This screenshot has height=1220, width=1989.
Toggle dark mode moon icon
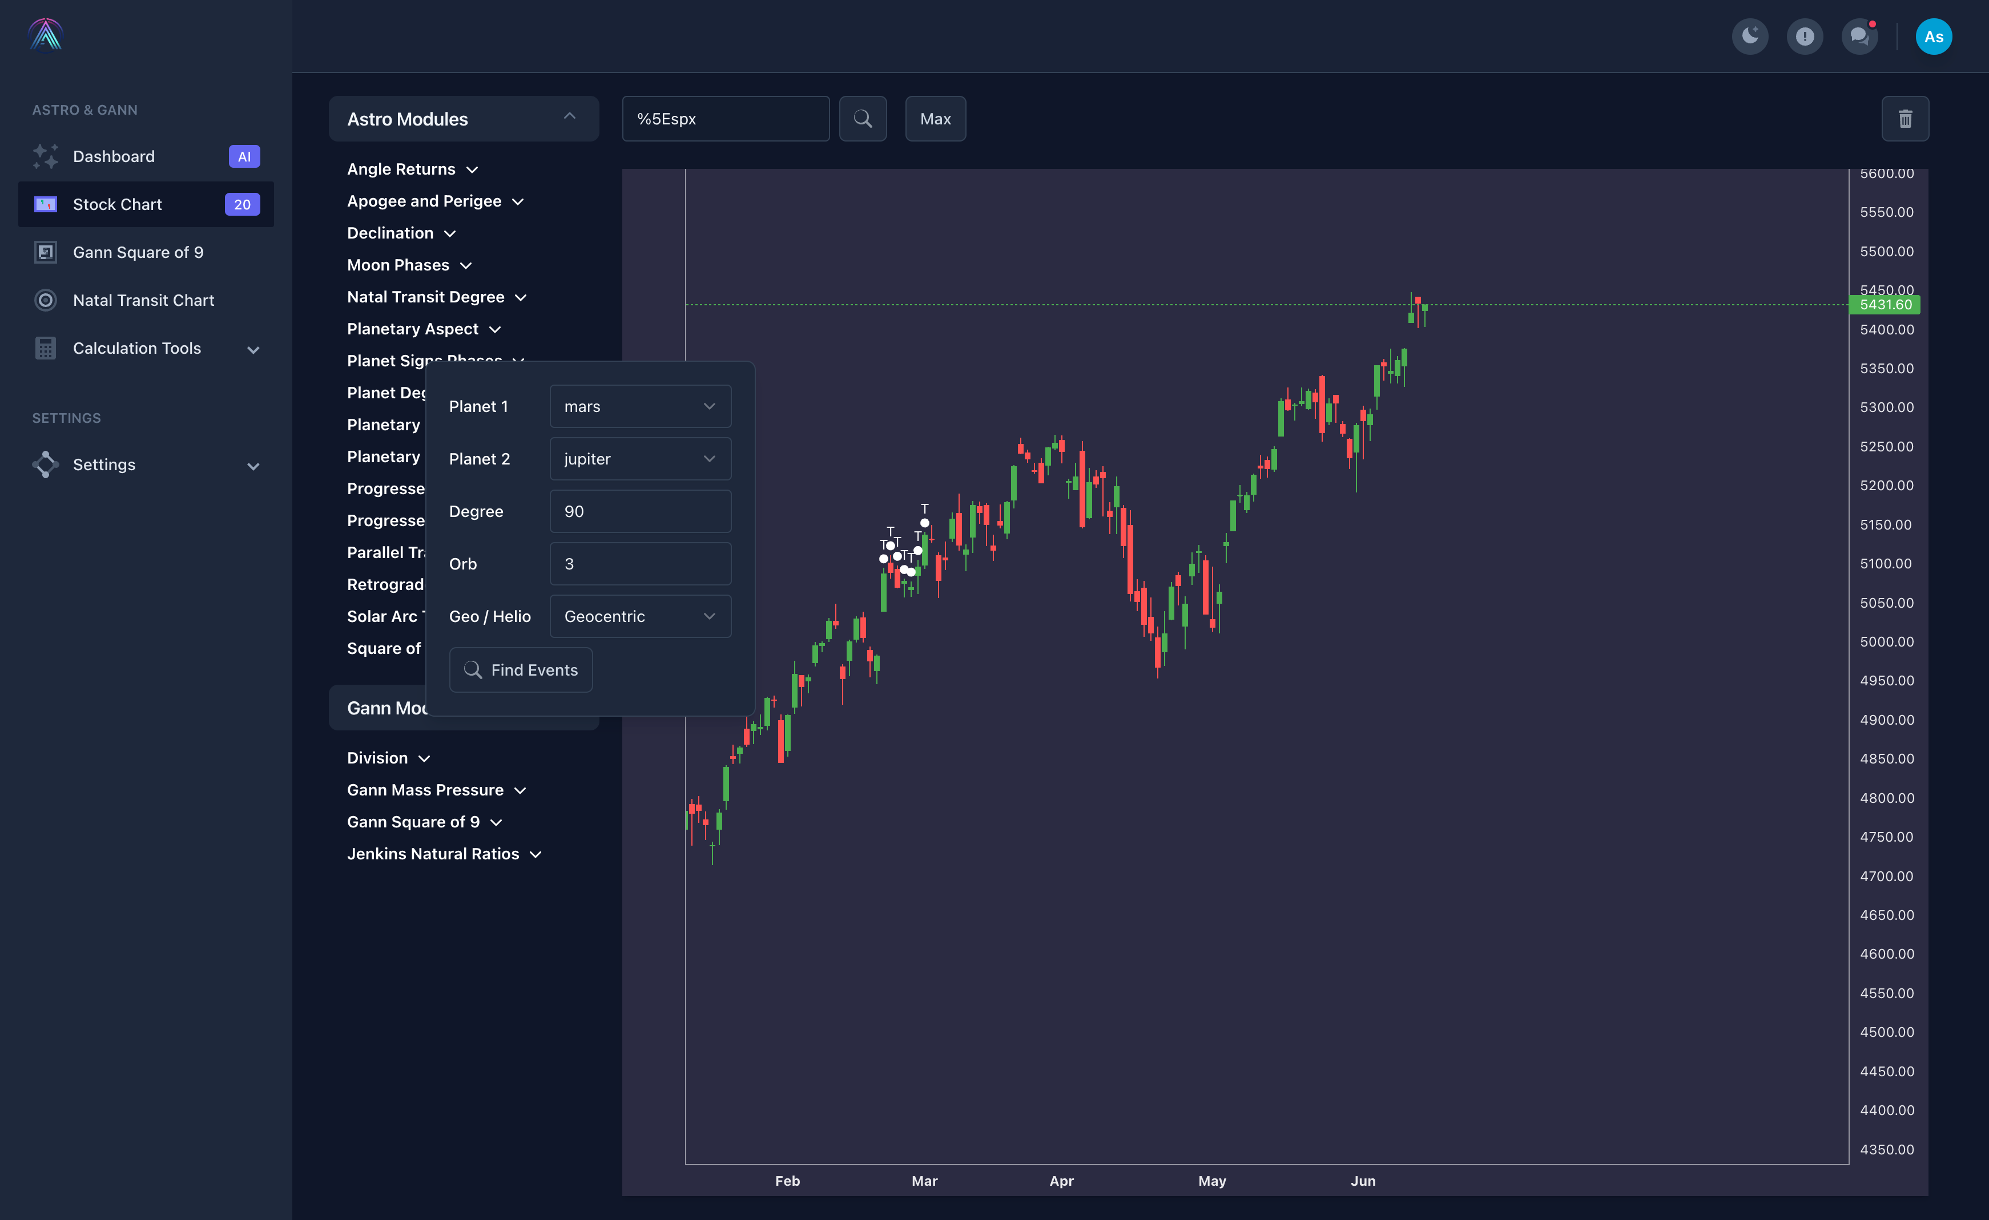click(1749, 37)
